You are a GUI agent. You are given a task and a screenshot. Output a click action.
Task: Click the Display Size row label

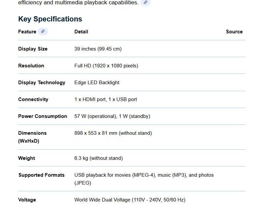33,49
